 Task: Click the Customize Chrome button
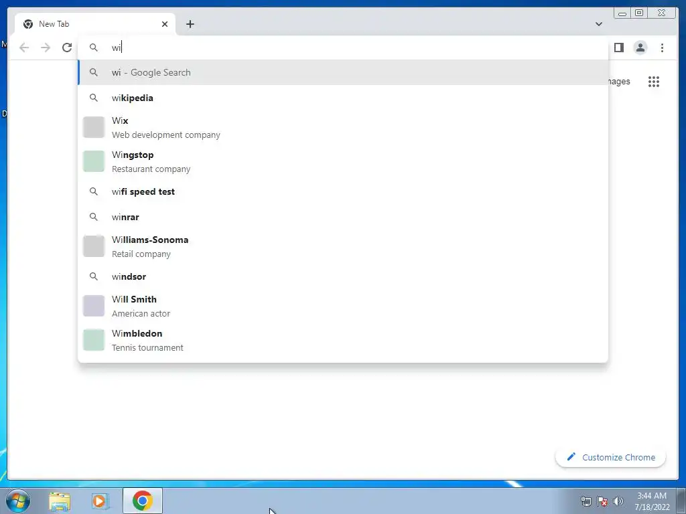pos(610,457)
